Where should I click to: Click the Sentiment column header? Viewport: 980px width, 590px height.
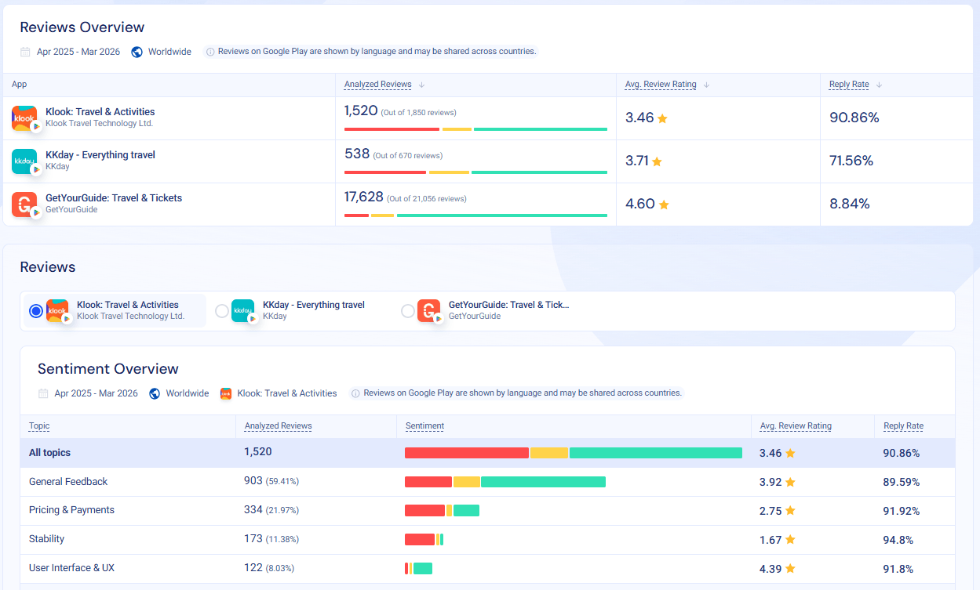coord(424,426)
